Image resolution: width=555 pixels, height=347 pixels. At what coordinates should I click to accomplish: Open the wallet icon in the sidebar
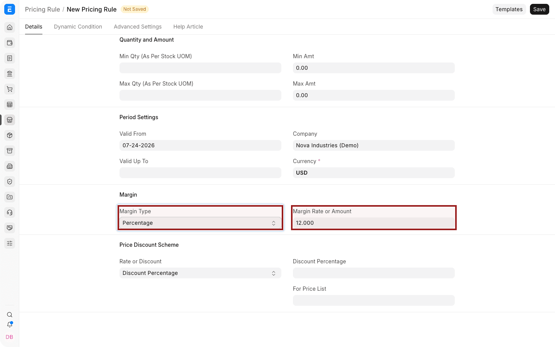pyautogui.click(x=10, y=43)
